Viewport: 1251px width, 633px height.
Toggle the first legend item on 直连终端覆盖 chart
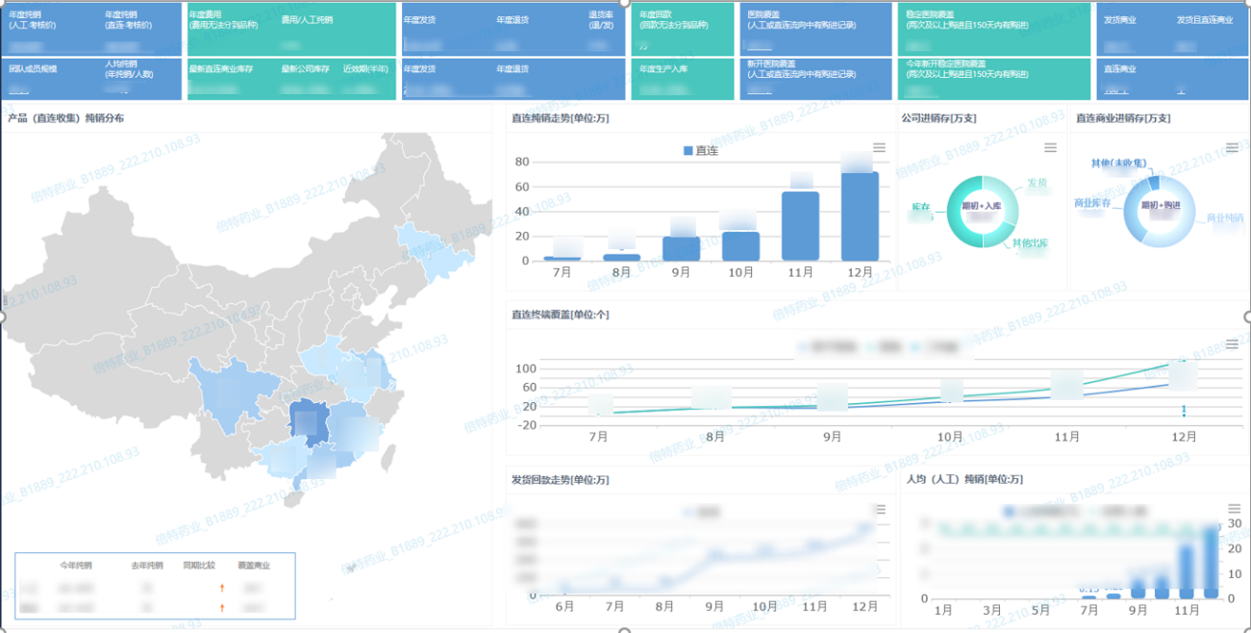(833, 344)
